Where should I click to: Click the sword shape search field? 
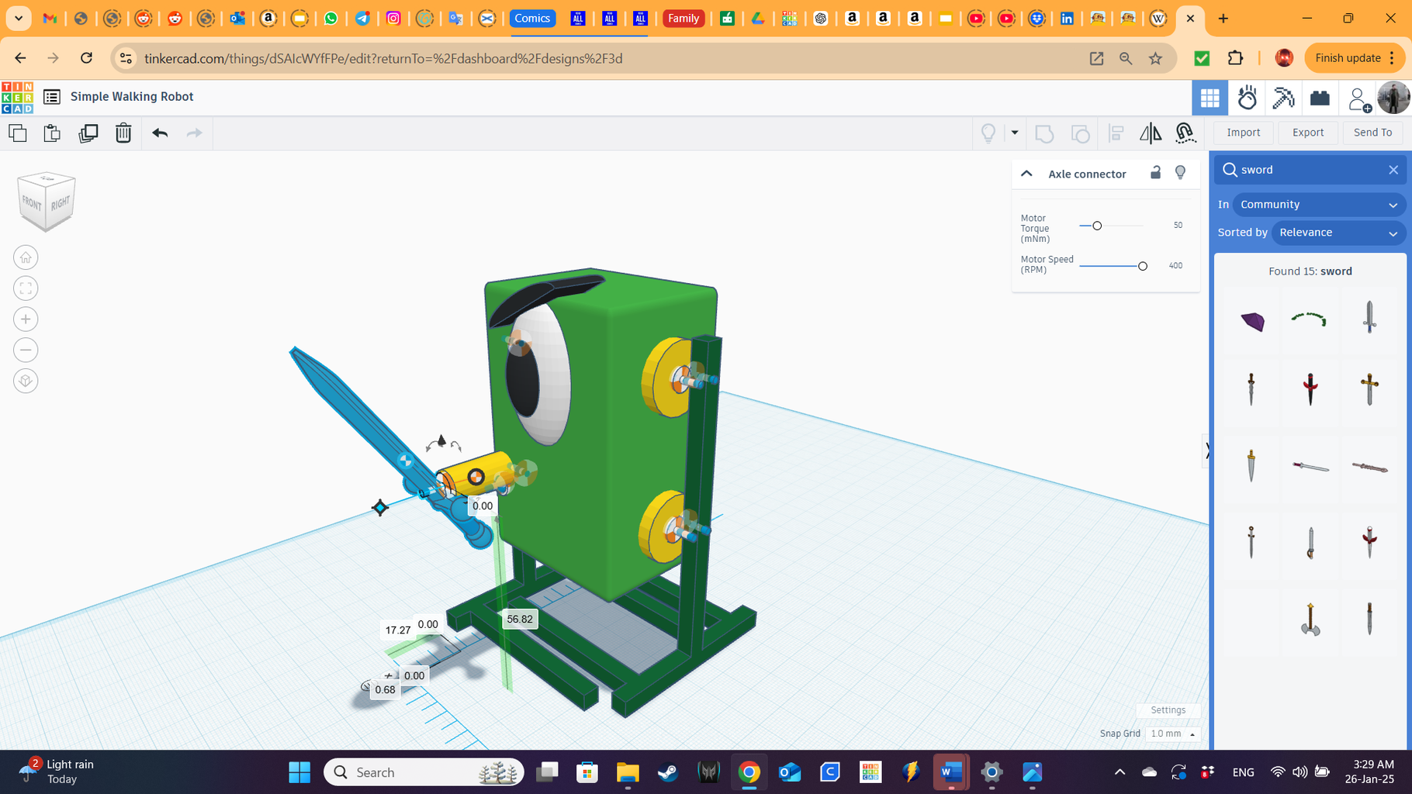1310,170
